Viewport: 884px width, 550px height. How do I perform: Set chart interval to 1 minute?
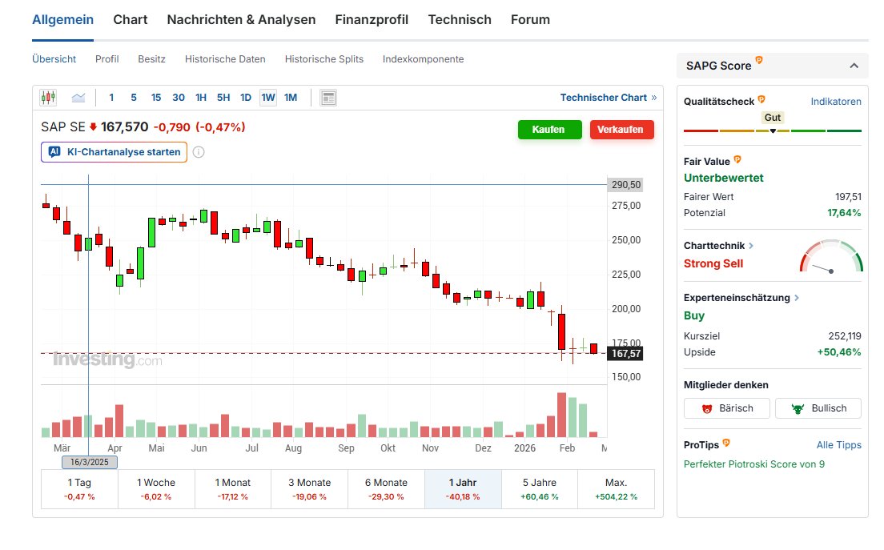[111, 98]
